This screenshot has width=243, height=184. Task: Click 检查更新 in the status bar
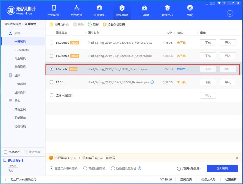231,179
